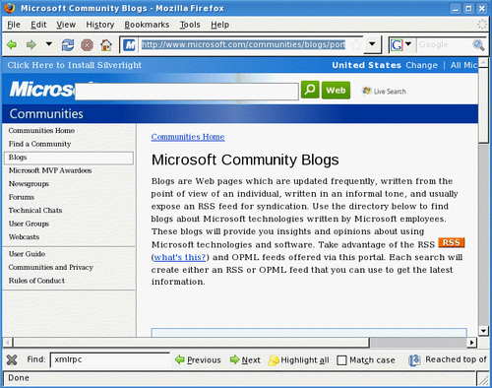Open the Edit menu

click(38, 25)
